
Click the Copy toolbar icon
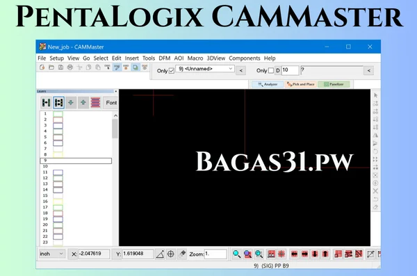click(x=88, y=67)
